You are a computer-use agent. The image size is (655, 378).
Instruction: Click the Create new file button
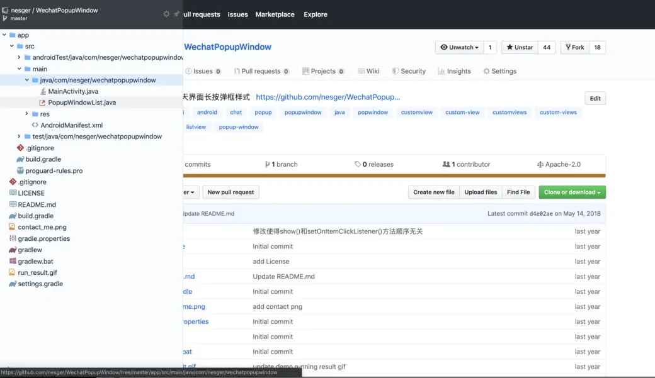pos(433,192)
